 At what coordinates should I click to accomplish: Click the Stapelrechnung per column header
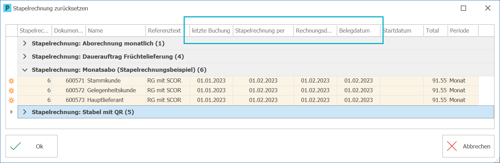263,31
